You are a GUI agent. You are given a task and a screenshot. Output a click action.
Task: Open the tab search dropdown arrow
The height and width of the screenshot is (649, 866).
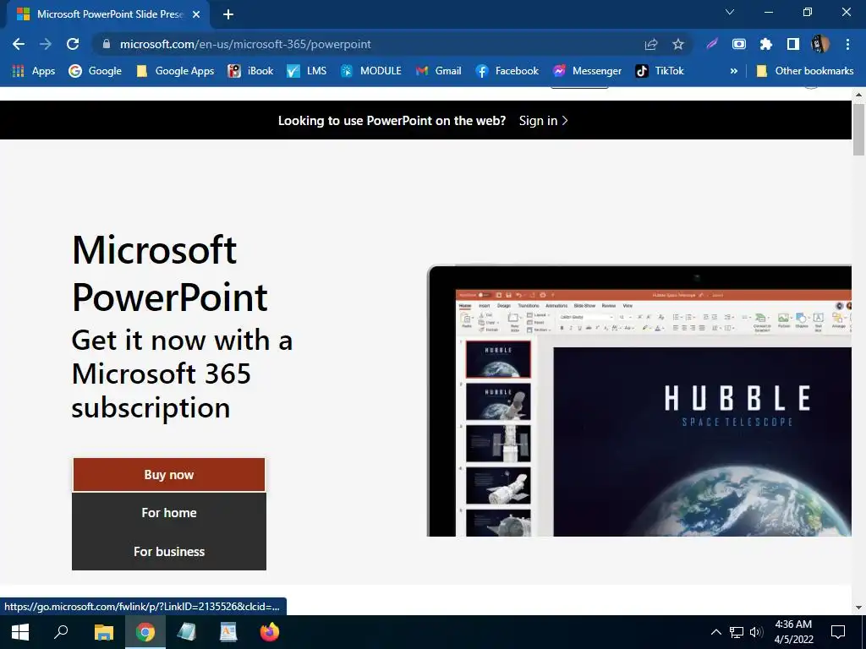coord(730,12)
